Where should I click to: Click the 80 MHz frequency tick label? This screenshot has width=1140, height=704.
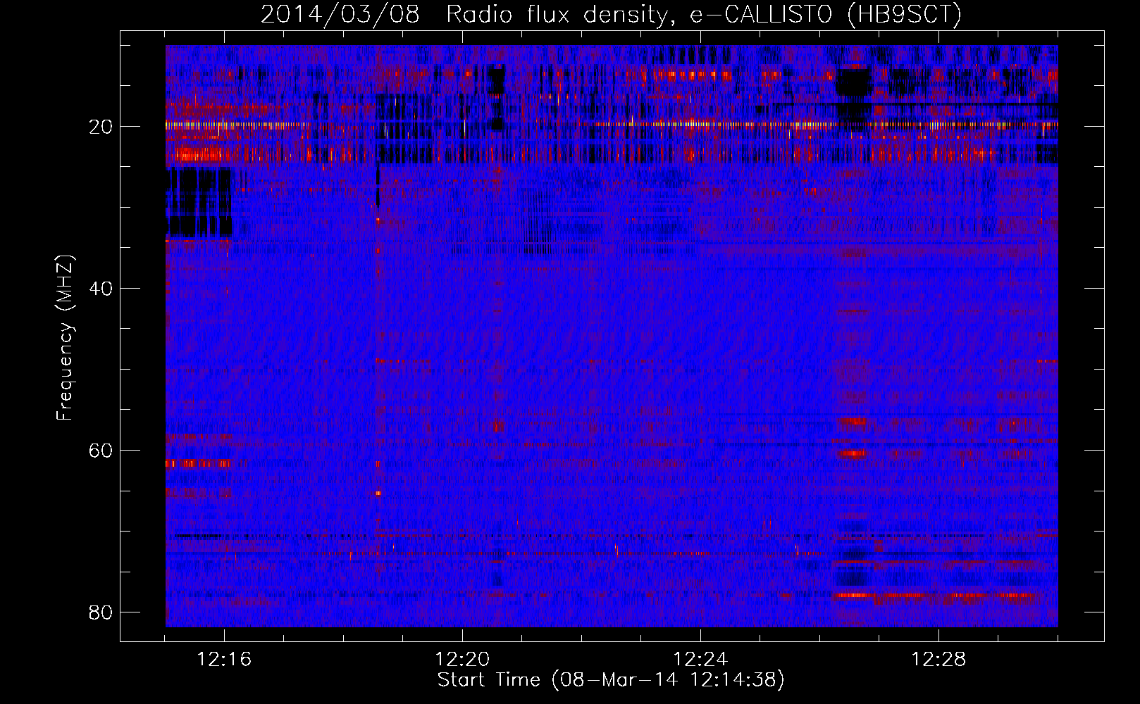click(101, 612)
